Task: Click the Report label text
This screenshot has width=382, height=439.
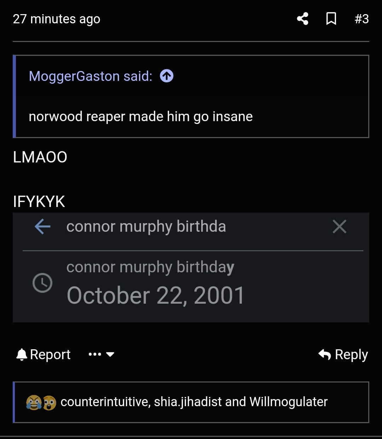Action: [50, 354]
